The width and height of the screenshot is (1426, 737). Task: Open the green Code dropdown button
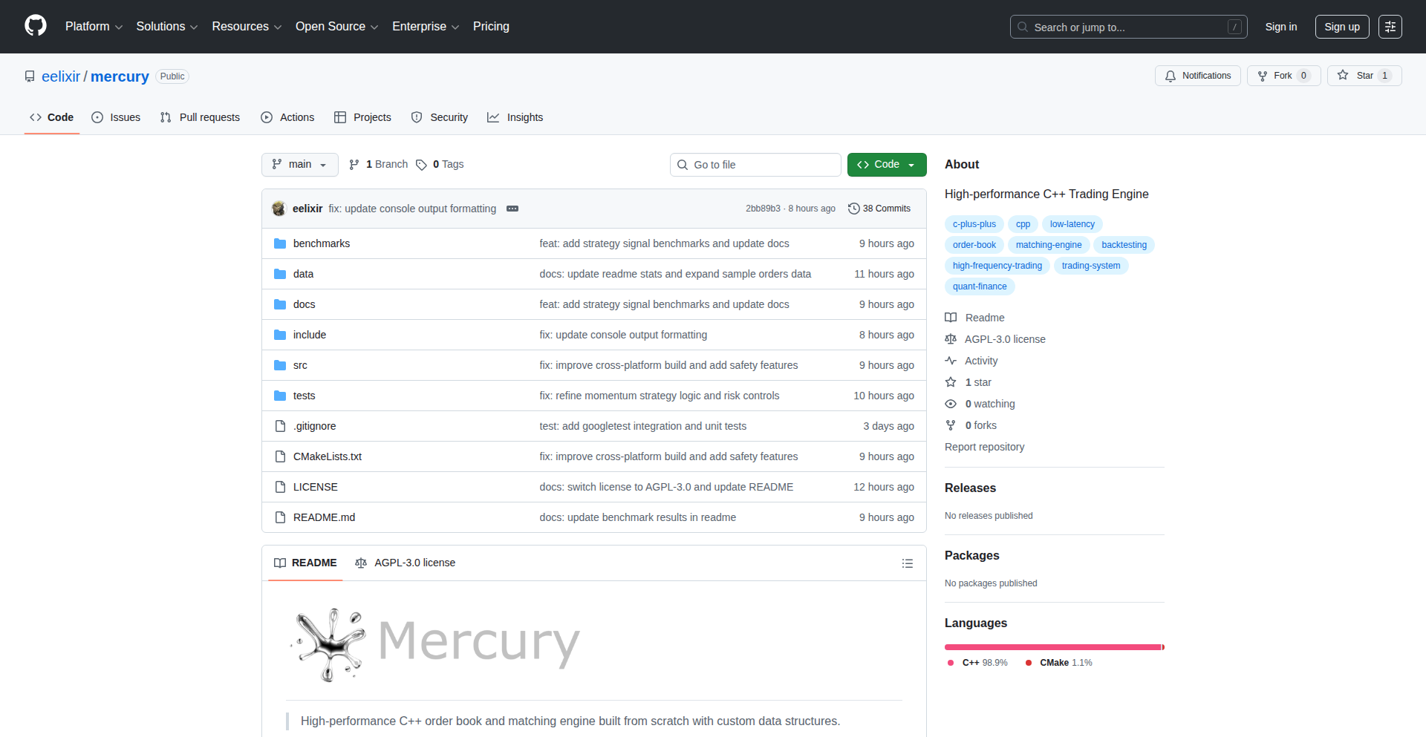pos(887,165)
